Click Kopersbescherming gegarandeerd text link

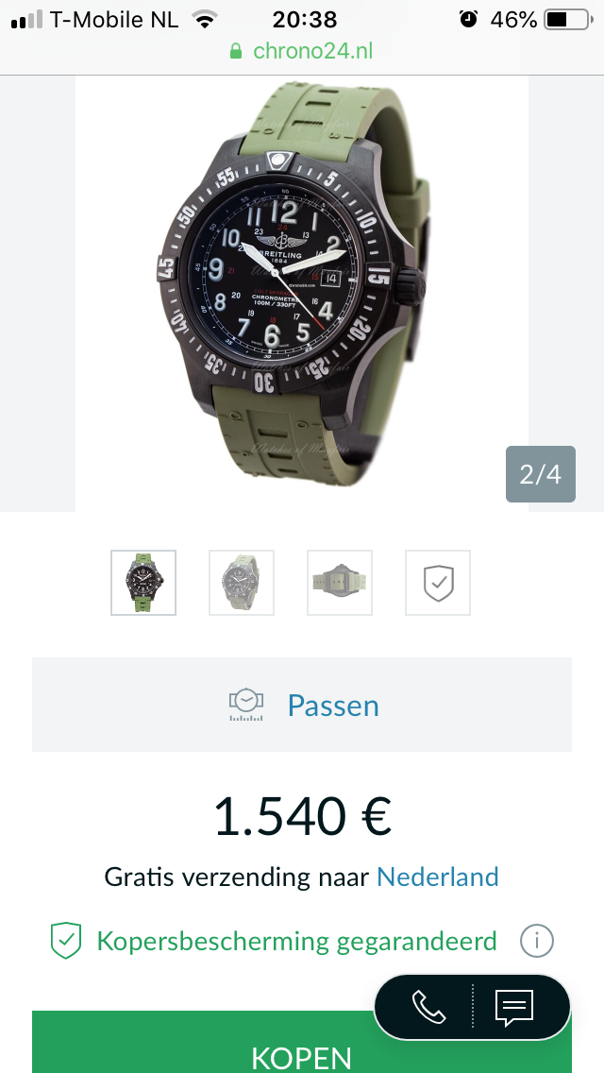pyautogui.click(x=296, y=941)
